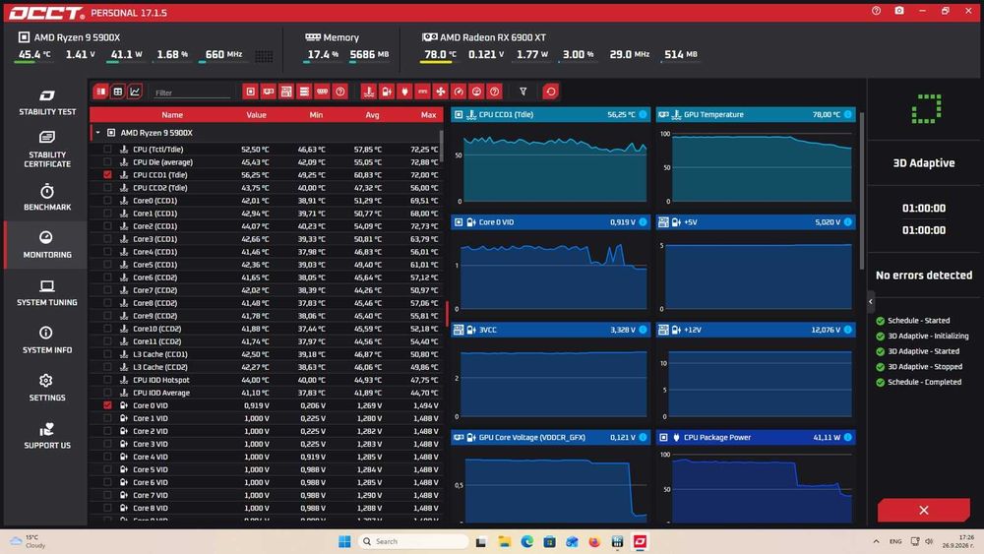Image resolution: width=984 pixels, height=554 pixels.
Task: Switch to graph-only view icon
Action: [135, 92]
